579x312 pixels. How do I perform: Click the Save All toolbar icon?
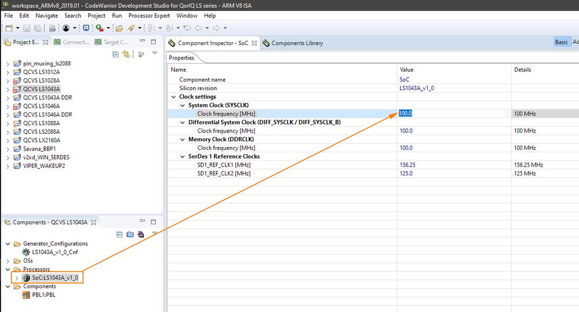tap(38, 28)
